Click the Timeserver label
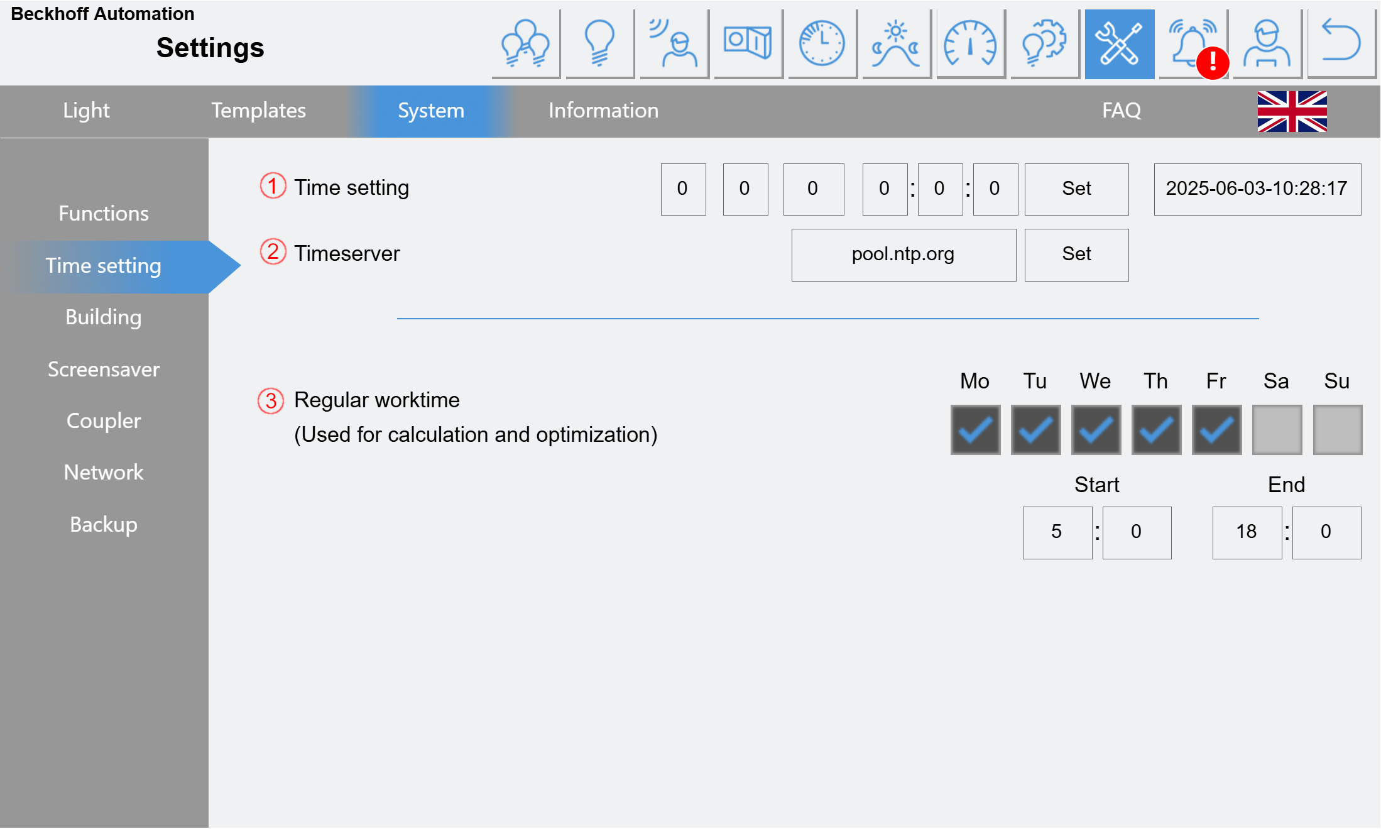The height and width of the screenshot is (829, 1381). (x=347, y=254)
